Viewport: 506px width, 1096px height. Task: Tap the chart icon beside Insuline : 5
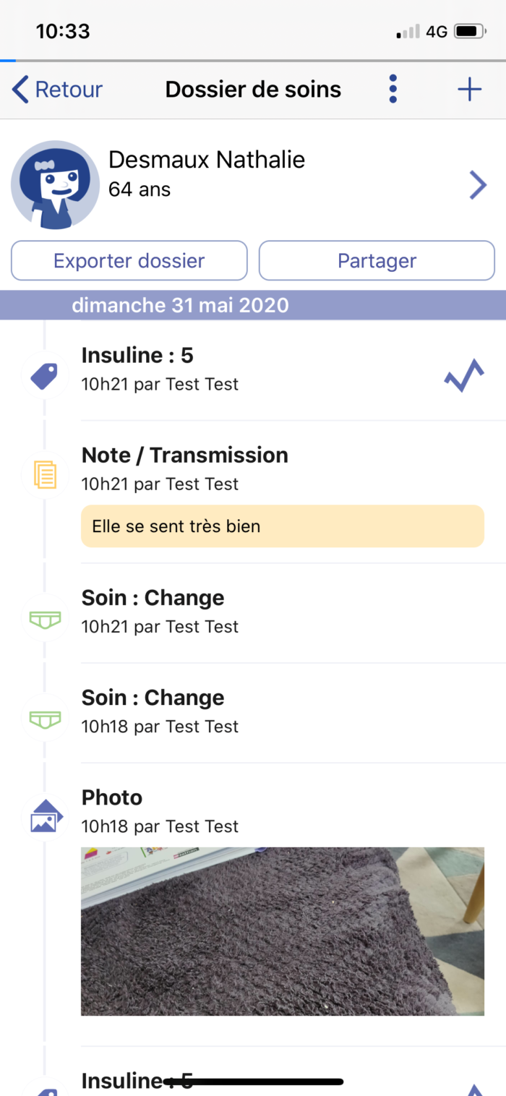464,375
